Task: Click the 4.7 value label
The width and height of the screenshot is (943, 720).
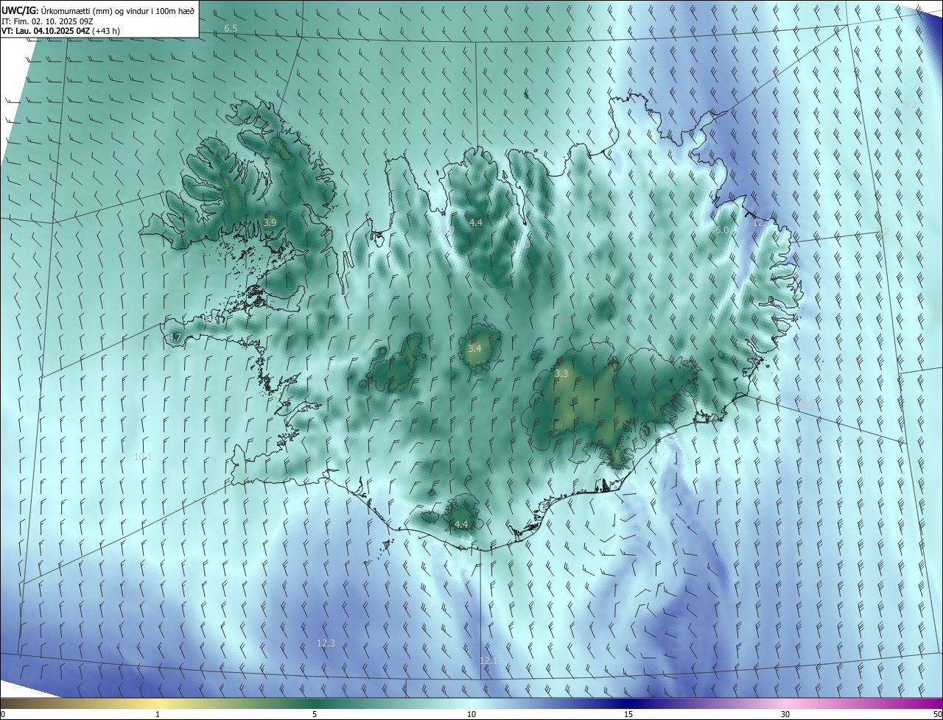Action: click(175, 338)
